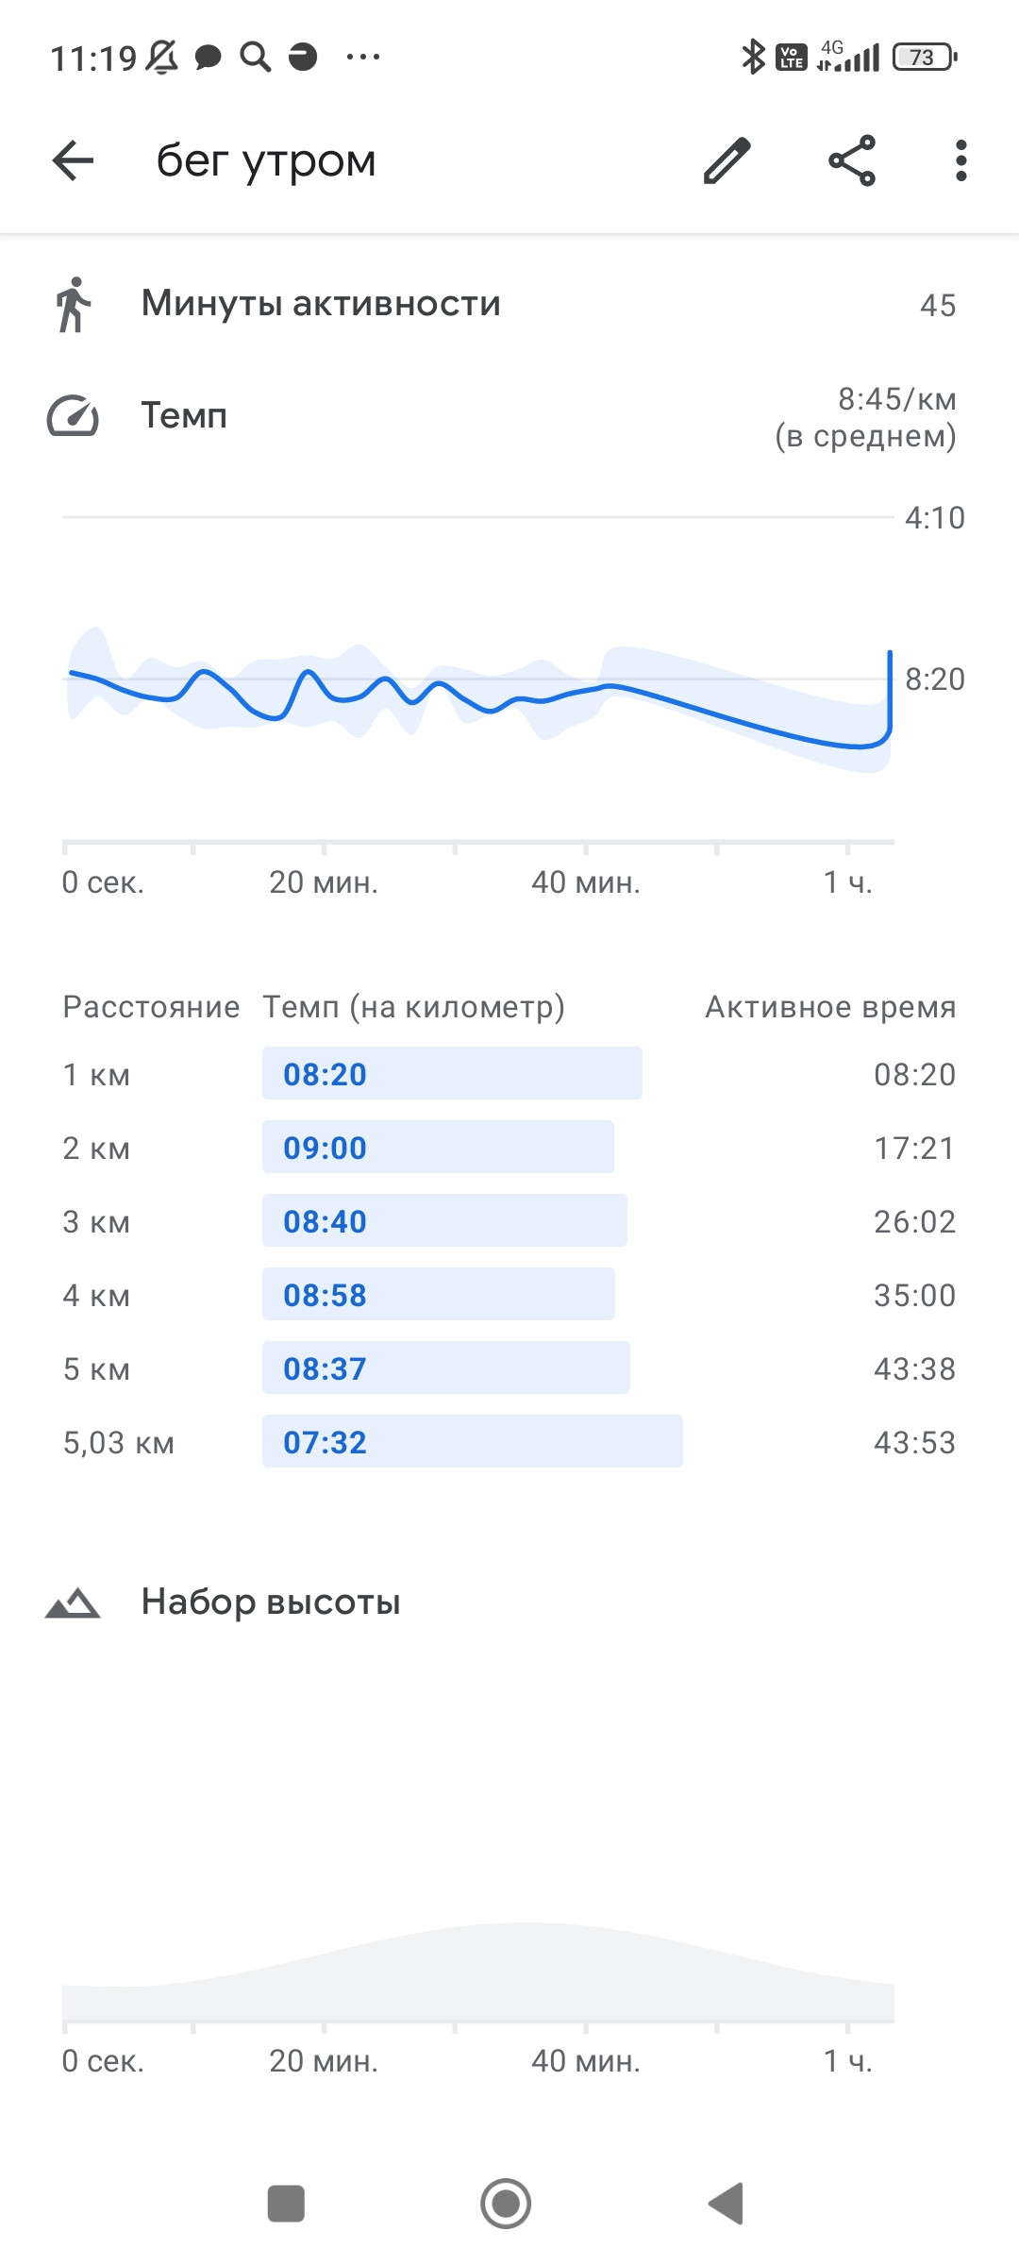This screenshot has height=2265, width=1019.
Task: Tap Android back triangle button
Action: pyautogui.click(x=727, y=2204)
